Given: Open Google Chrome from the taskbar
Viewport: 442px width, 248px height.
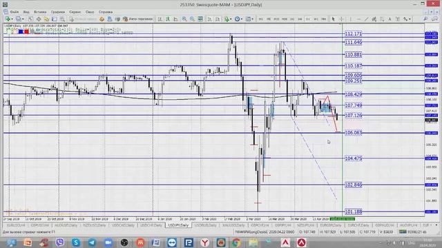Looking at the screenshot, I should 237,242.
